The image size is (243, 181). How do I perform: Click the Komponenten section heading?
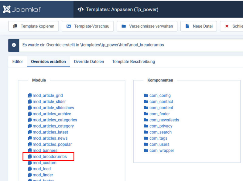click(x=160, y=80)
